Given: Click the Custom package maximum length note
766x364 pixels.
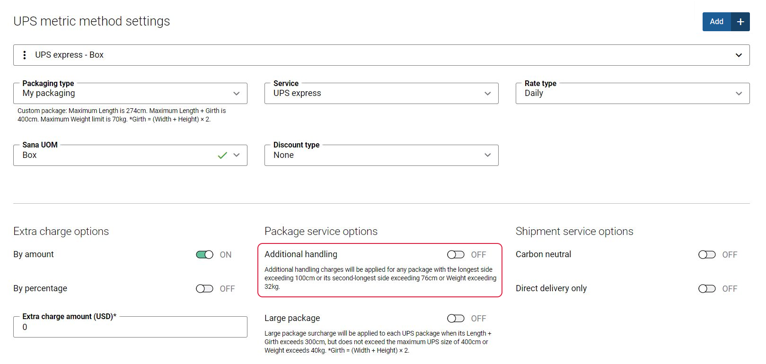Looking at the screenshot, I should [x=122, y=115].
